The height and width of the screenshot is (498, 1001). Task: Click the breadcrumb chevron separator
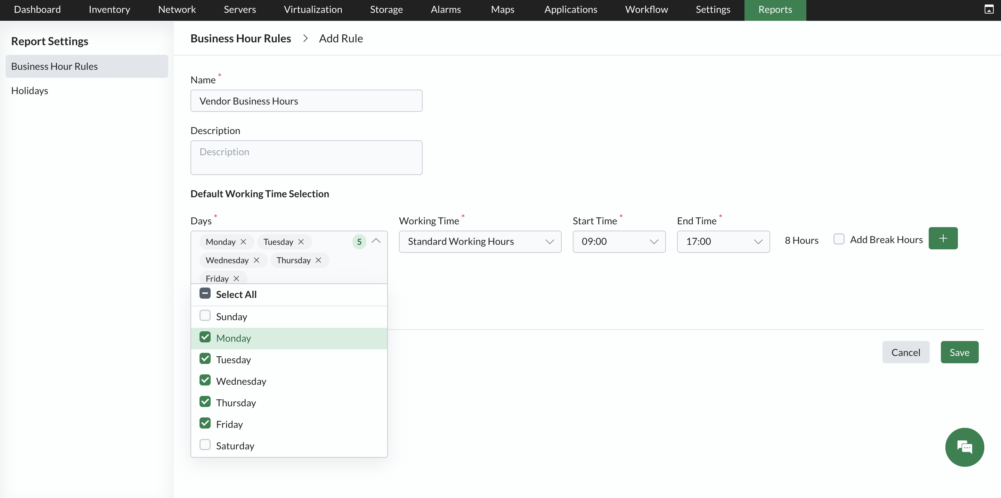tap(306, 39)
